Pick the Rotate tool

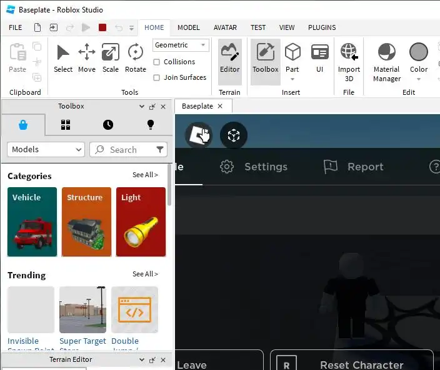click(136, 58)
